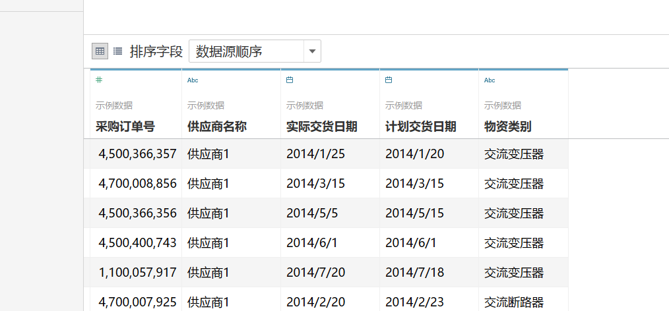This screenshot has width=669, height=311.
Task: Click order number 4,500,366,357 cell
Action: coord(136,154)
